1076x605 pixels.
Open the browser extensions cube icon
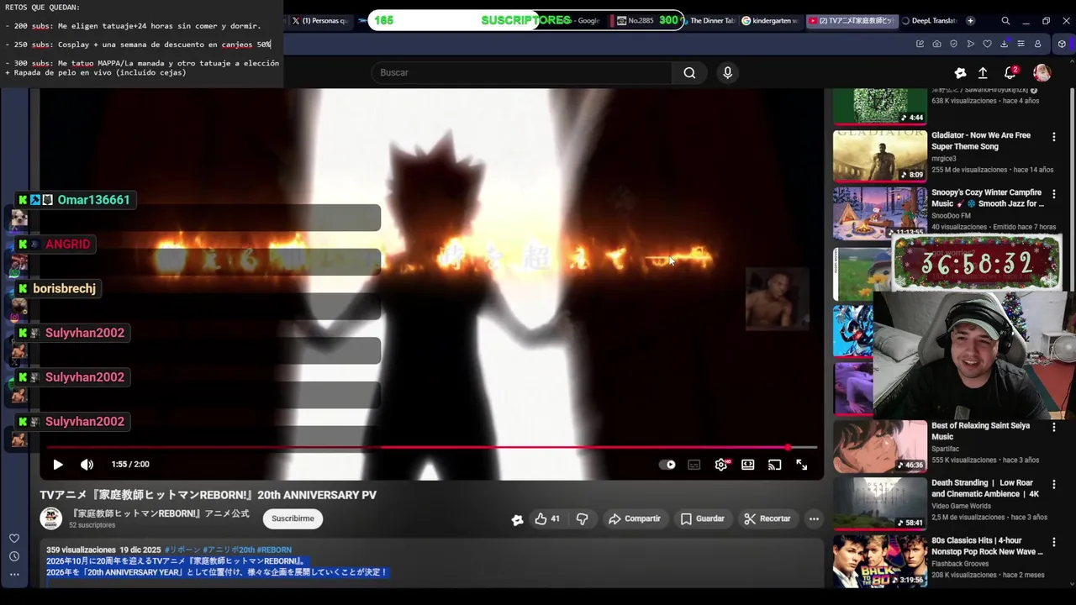1062,44
